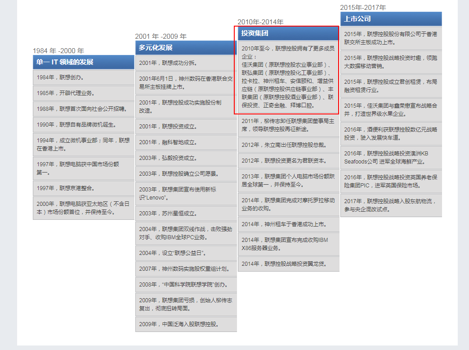Click the row 2016年酒便利获联想控股投资
469x350 pixels.
click(391, 134)
